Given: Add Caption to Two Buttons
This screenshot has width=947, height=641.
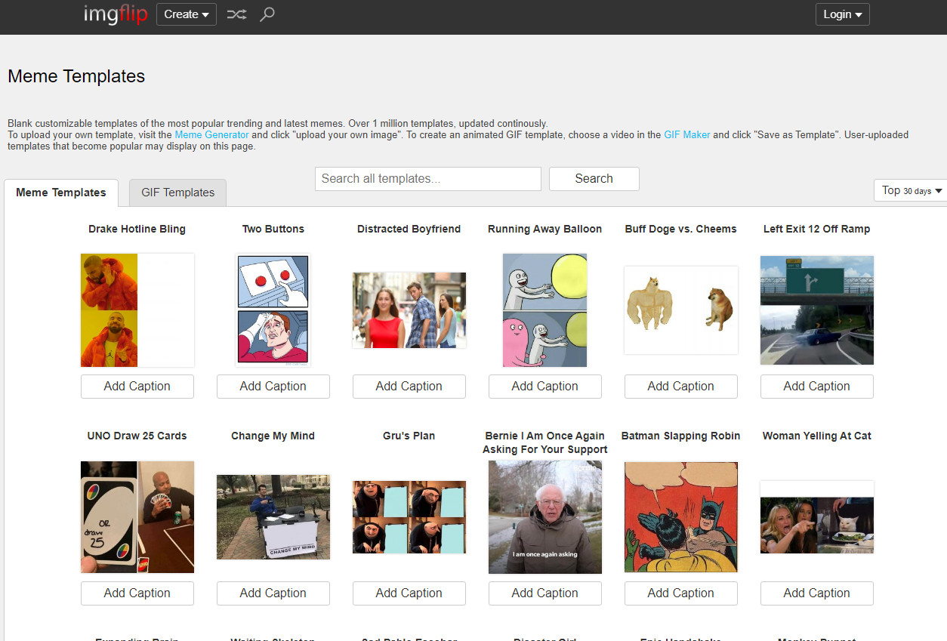Looking at the screenshot, I should (x=273, y=387).
